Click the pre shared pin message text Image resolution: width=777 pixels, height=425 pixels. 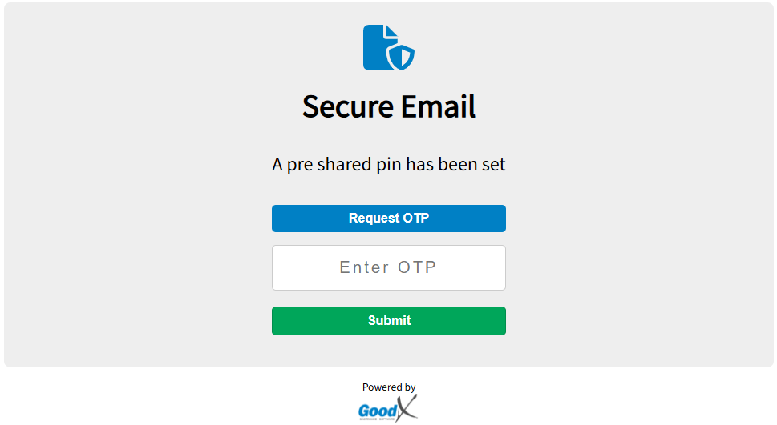tap(388, 165)
